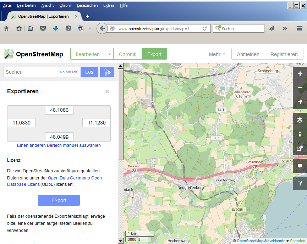
Task: Zoom out on the map
Action: 300,88
